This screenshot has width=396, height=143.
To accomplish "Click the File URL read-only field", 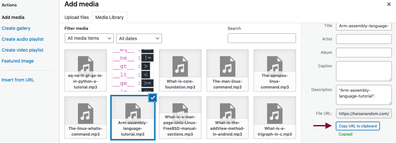I will 364,114.
